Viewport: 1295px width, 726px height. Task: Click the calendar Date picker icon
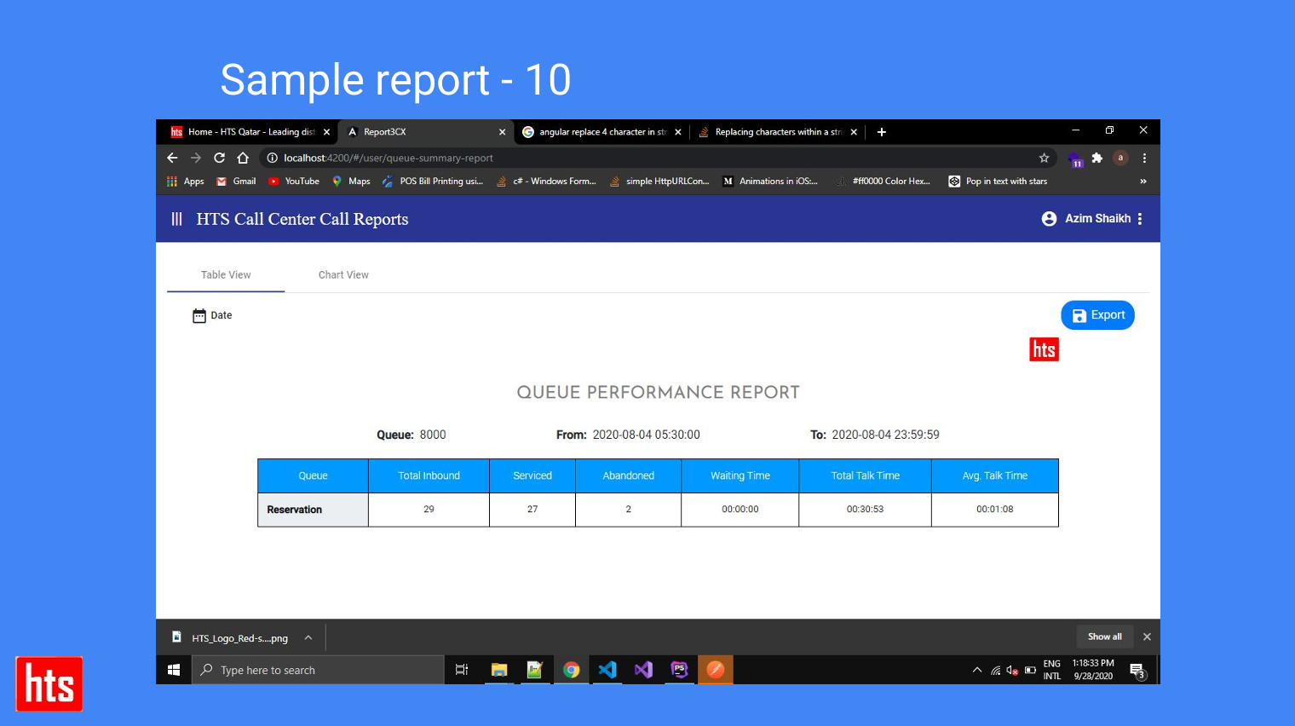tap(199, 315)
